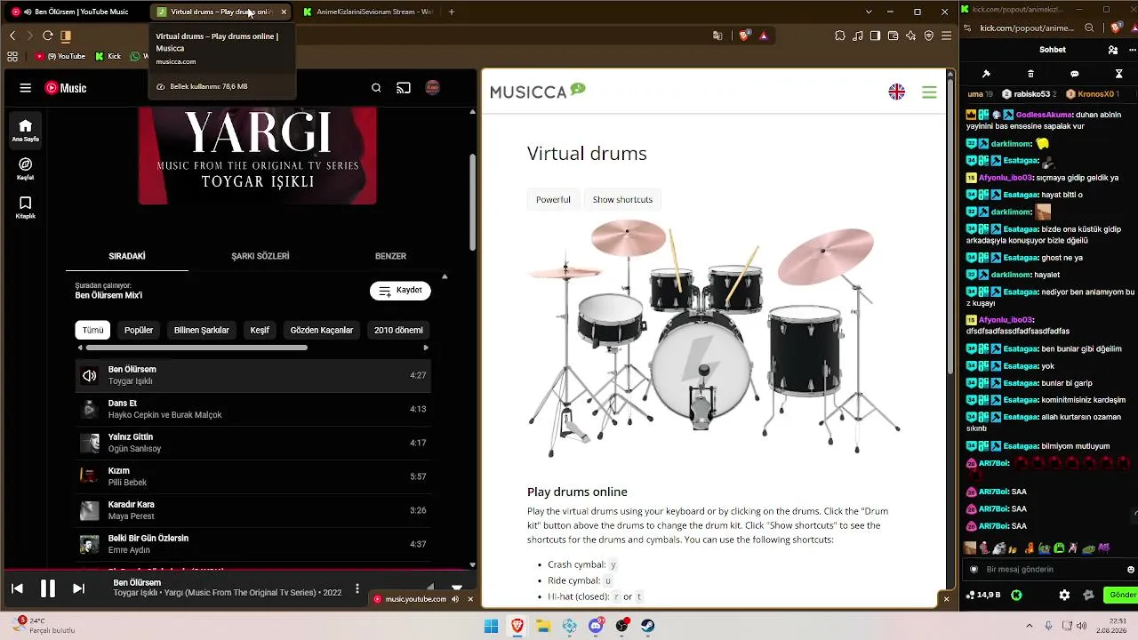Open the English language selector flag
Viewport: 1138px width, 640px height.
tap(897, 92)
